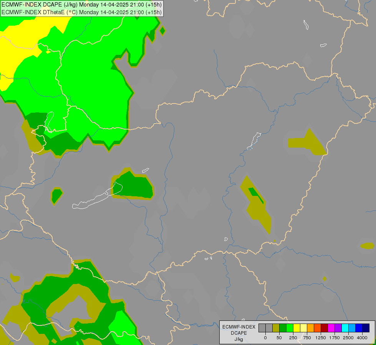
Task: Select the bright green legend swatch
Action: tap(290, 328)
